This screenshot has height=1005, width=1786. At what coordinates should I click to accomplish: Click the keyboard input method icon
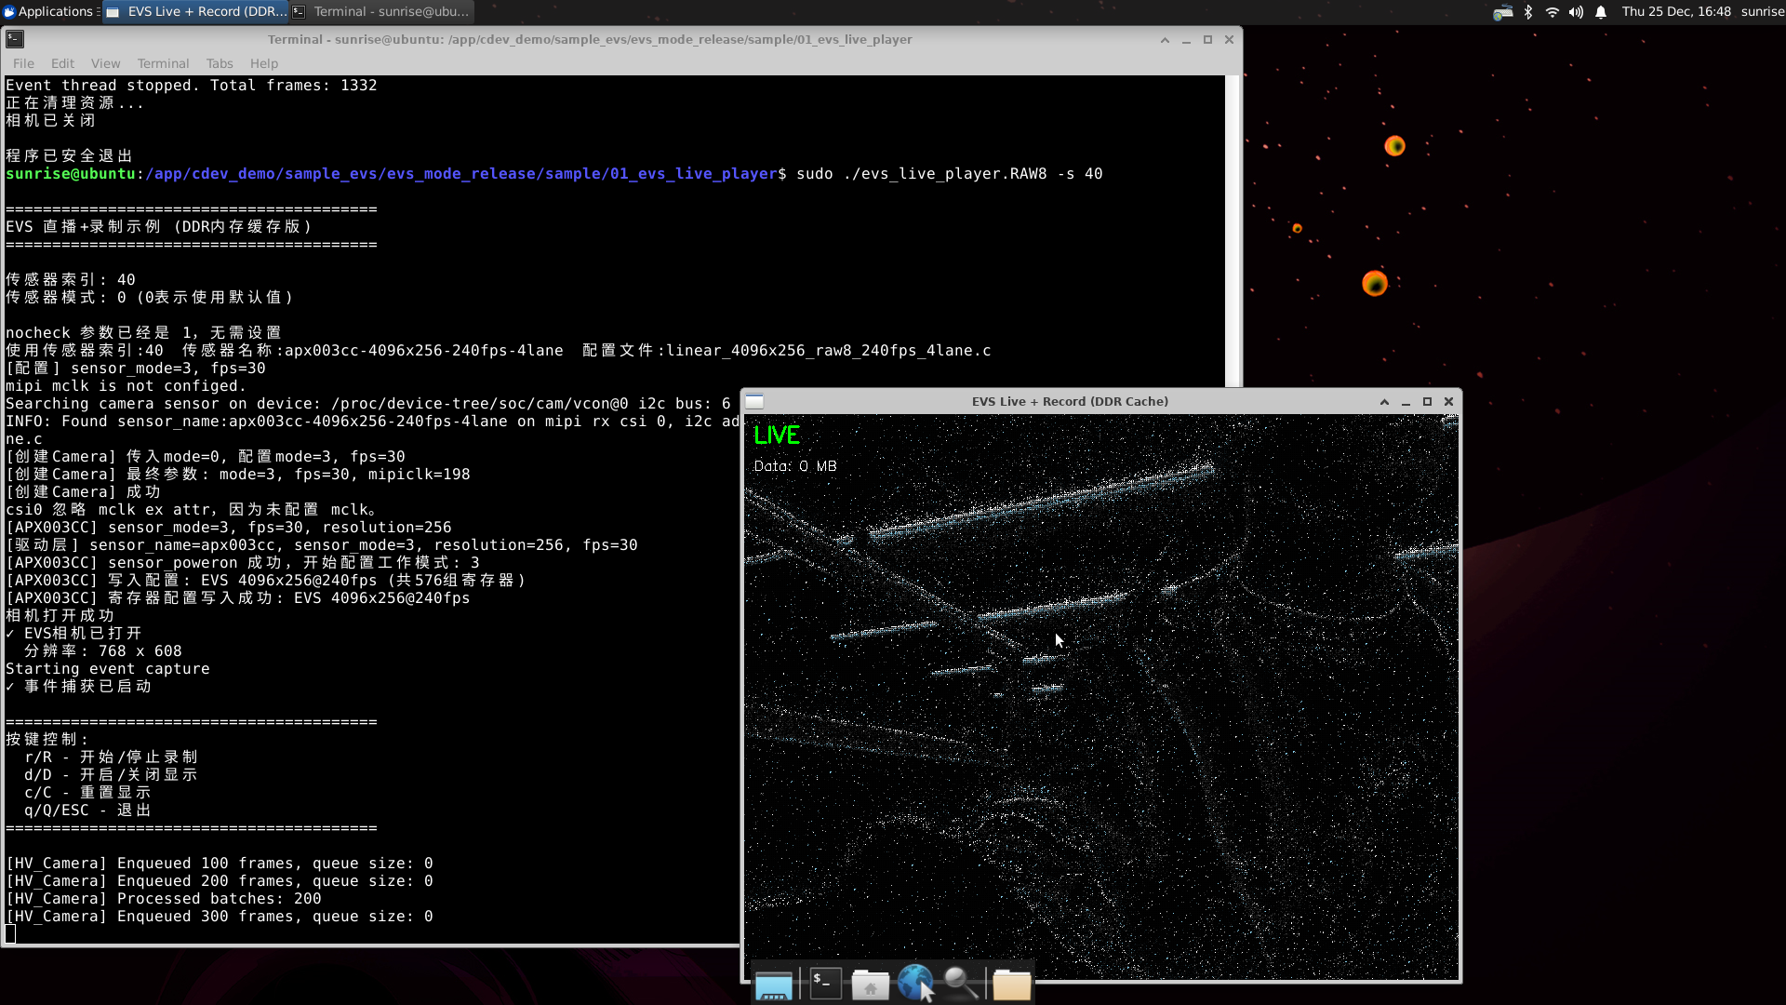(x=1502, y=12)
